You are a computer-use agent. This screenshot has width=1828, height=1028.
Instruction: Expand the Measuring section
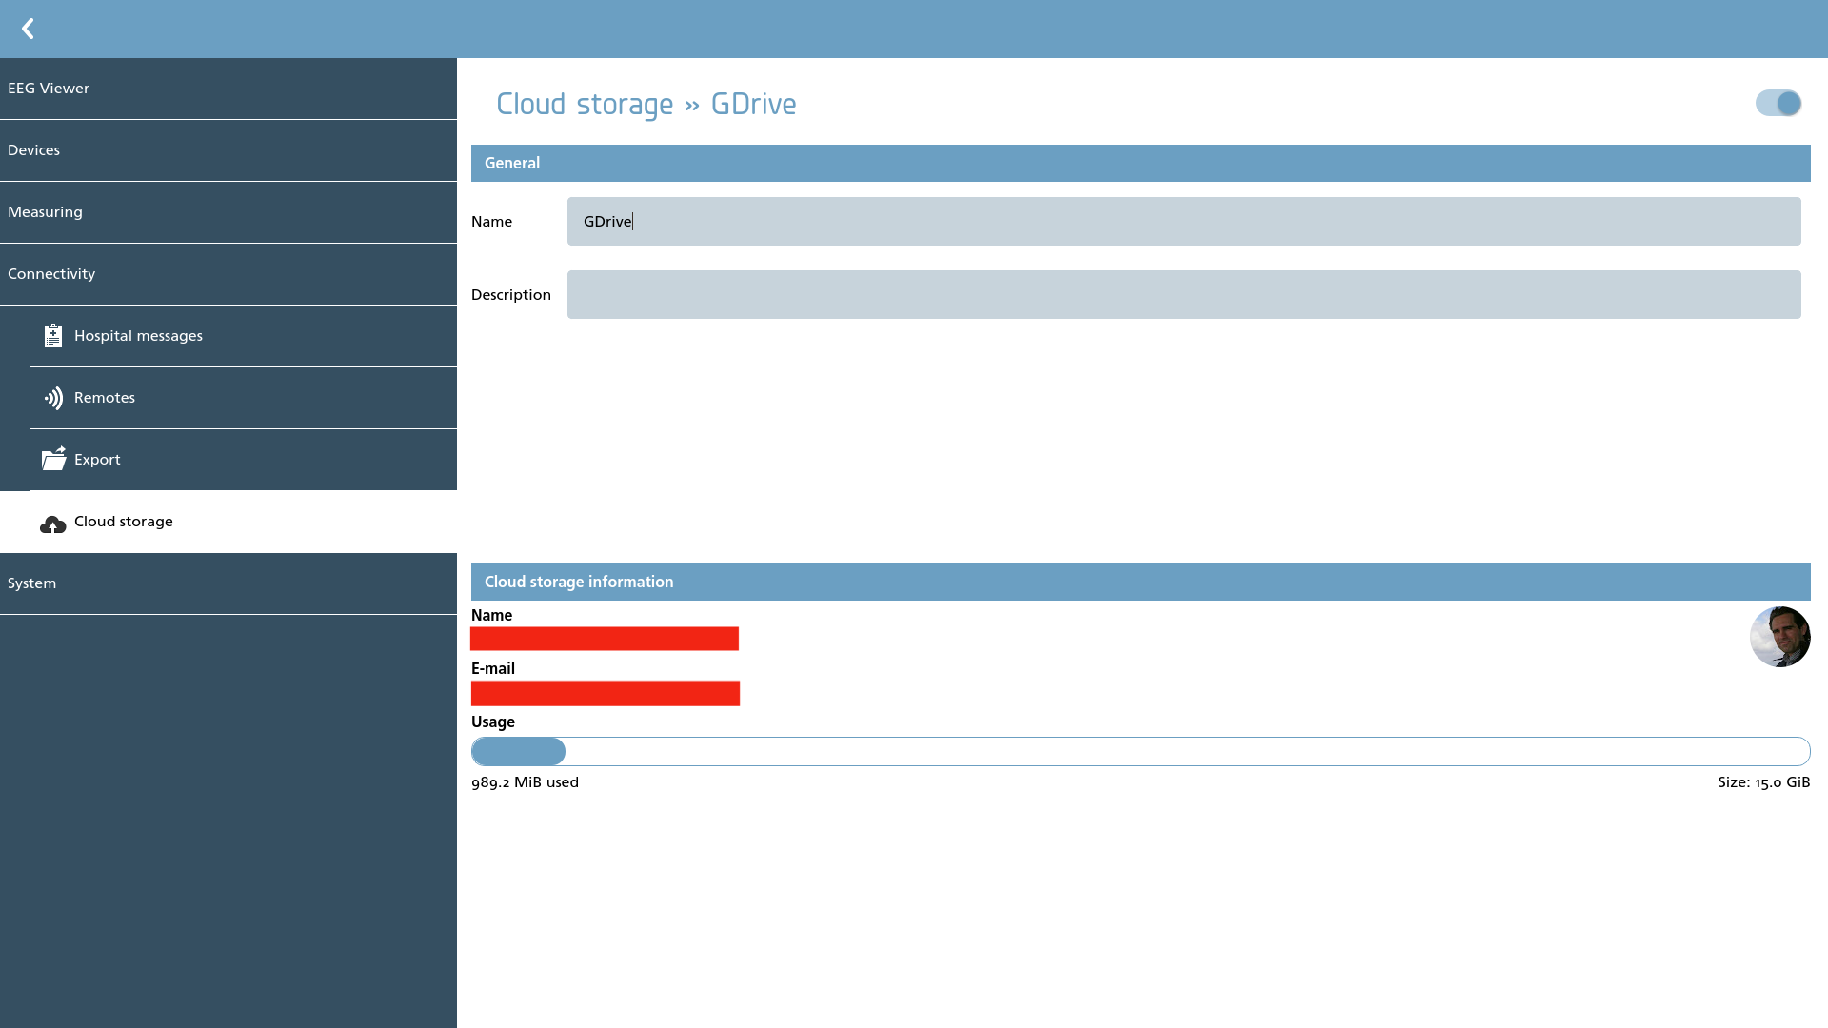(x=228, y=212)
